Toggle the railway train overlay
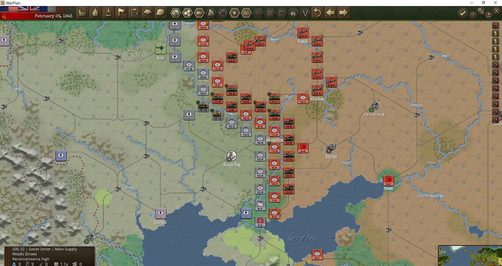The image size is (502, 266). tap(199, 13)
